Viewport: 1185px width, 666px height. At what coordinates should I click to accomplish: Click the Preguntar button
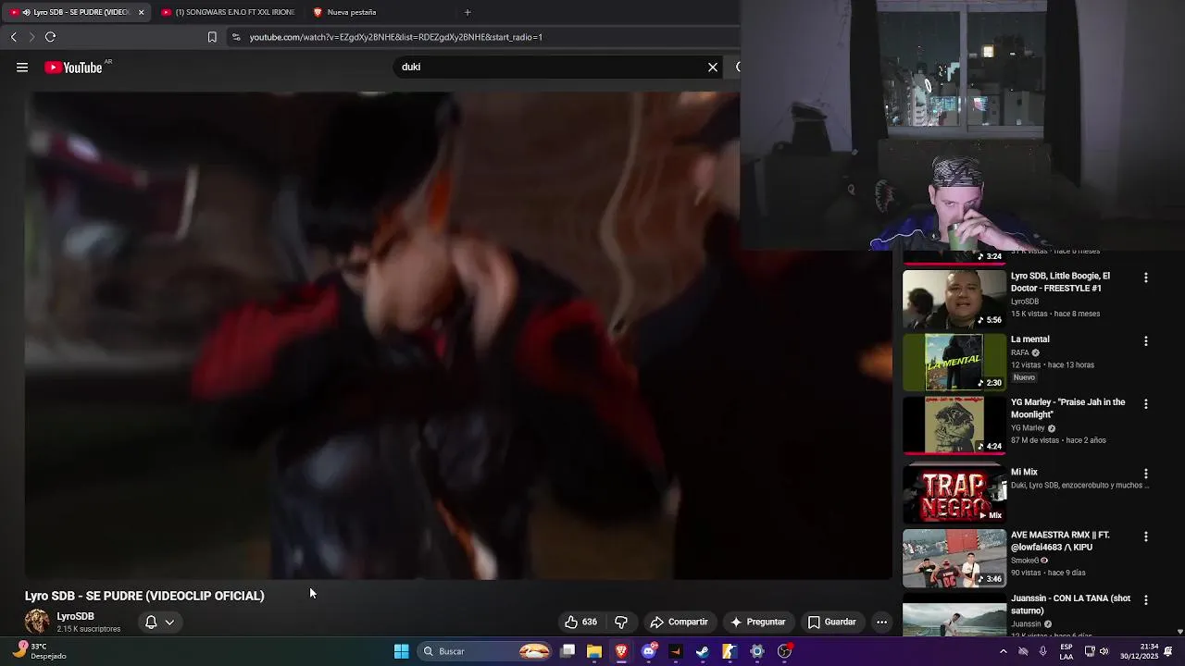[757, 622]
